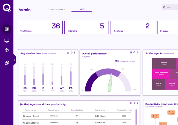Select the Water connection treemap block
This screenshot has height=125, width=178.
pos(161,73)
